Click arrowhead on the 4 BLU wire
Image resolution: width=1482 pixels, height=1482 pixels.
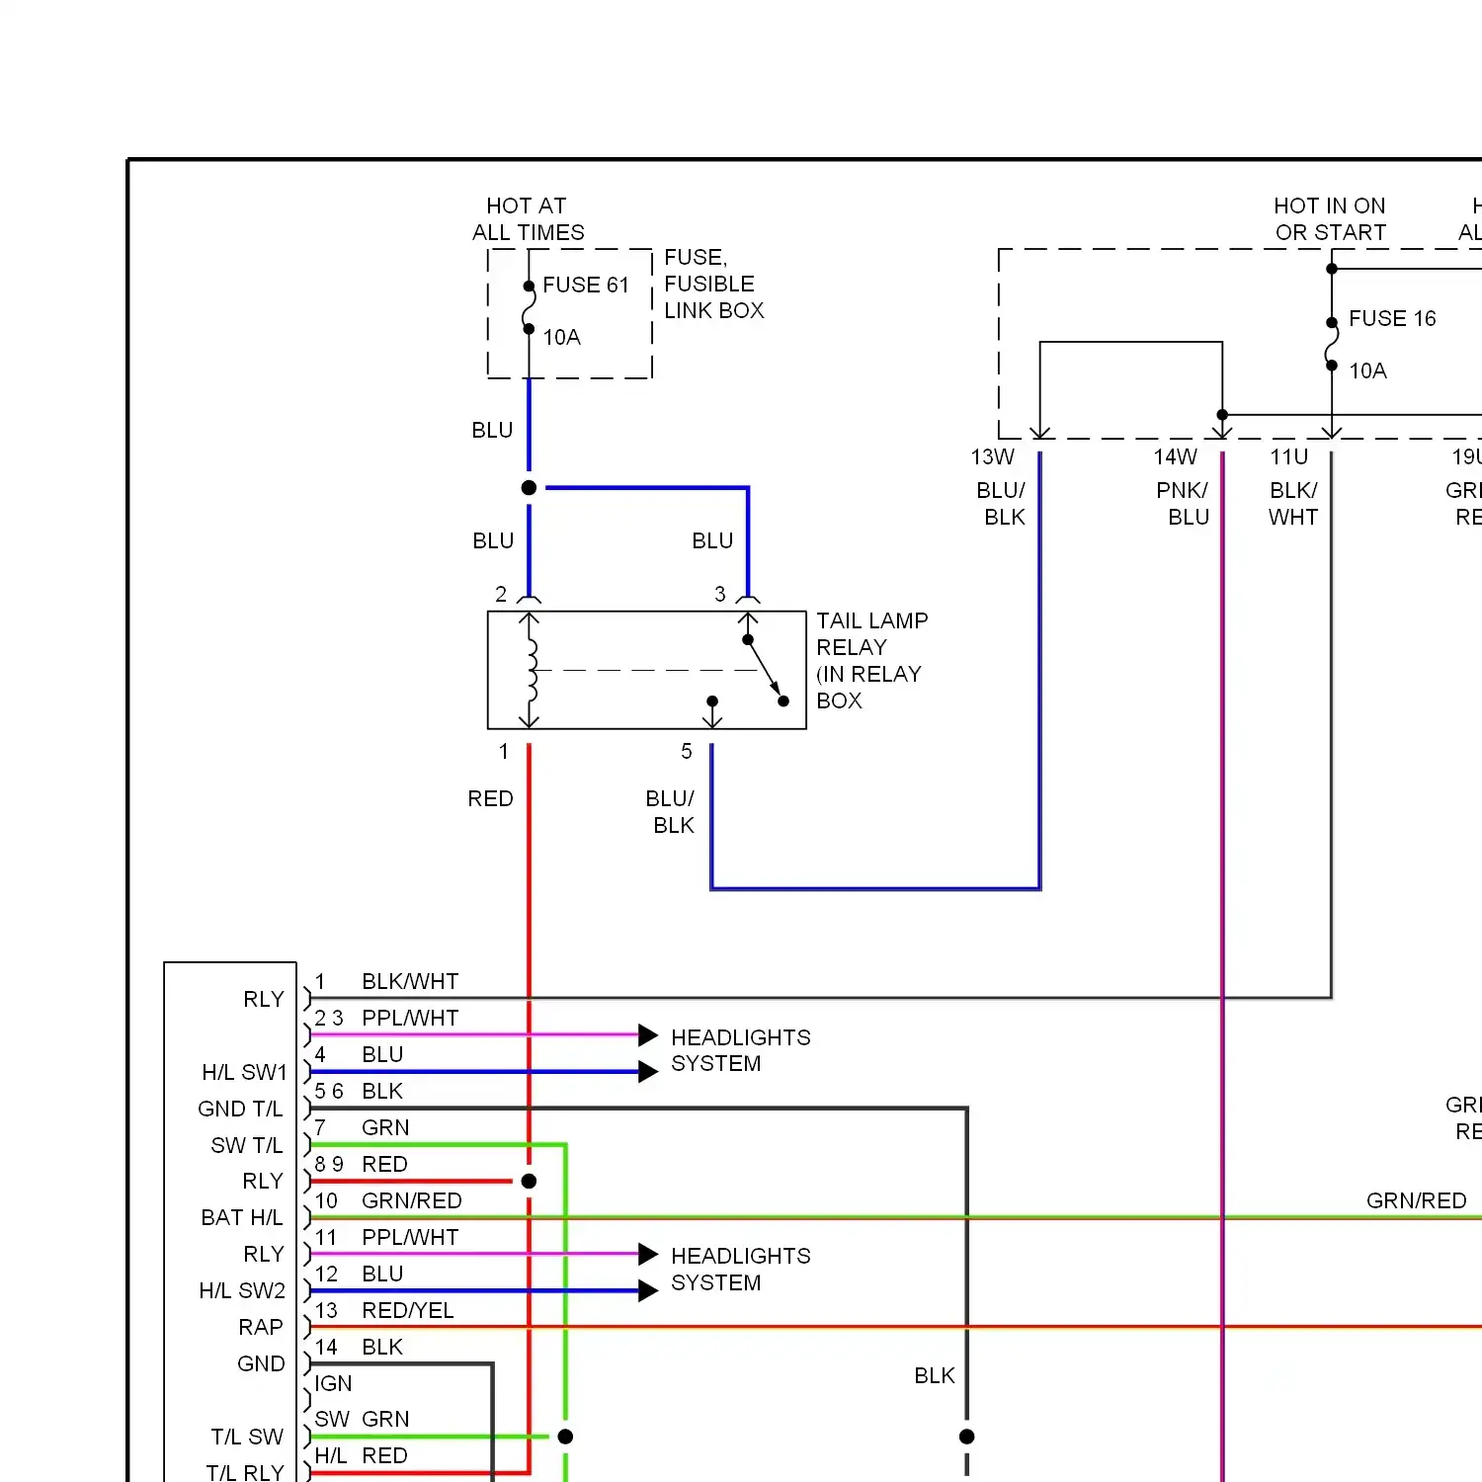tap(648, 1072)
